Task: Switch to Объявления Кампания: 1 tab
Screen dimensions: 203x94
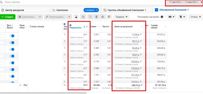Action: coord(178,10)
